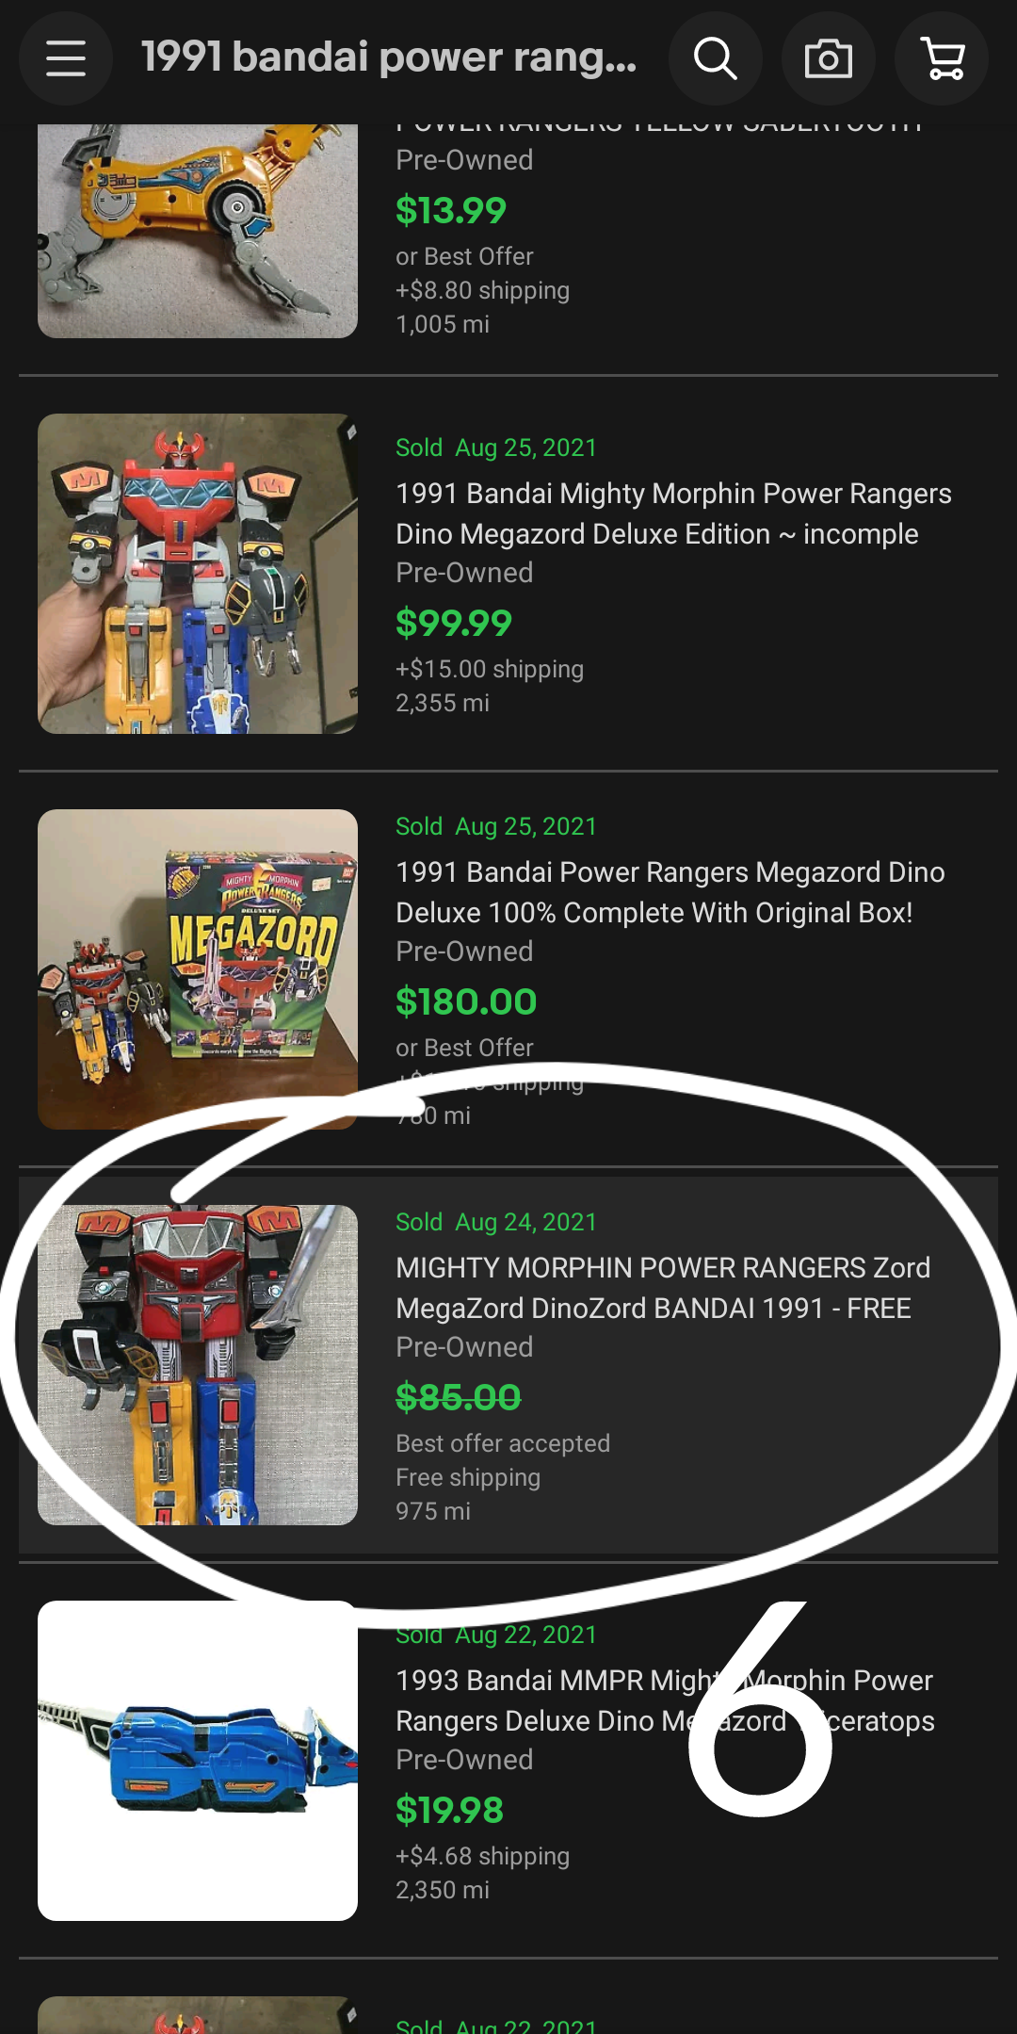
Task: Select the $19.98 sold price
Action: click(450, 1810)
